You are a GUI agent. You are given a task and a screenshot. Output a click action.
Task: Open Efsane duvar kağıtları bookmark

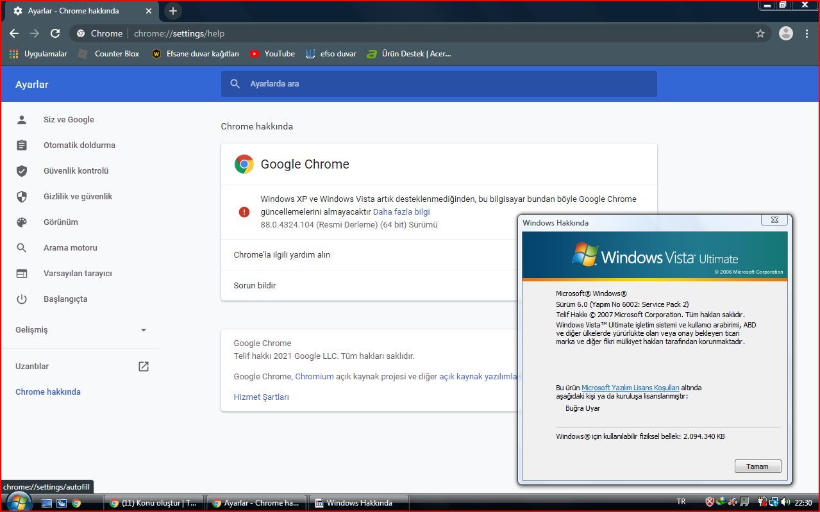pos(195,54)
